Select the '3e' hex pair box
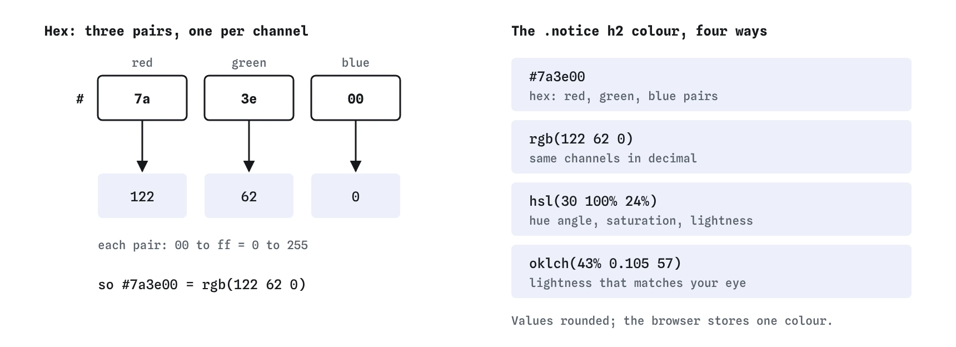 coord(249,98)
